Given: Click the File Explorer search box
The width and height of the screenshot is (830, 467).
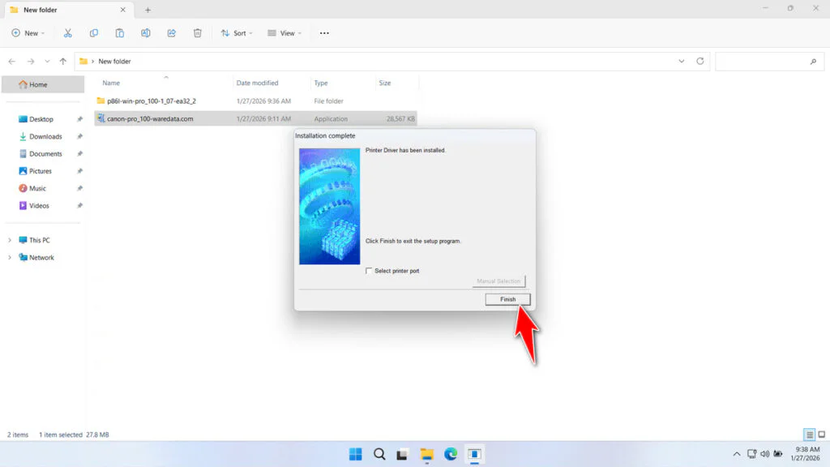Looking at the screenshot, I should click(x=768, y=61).
